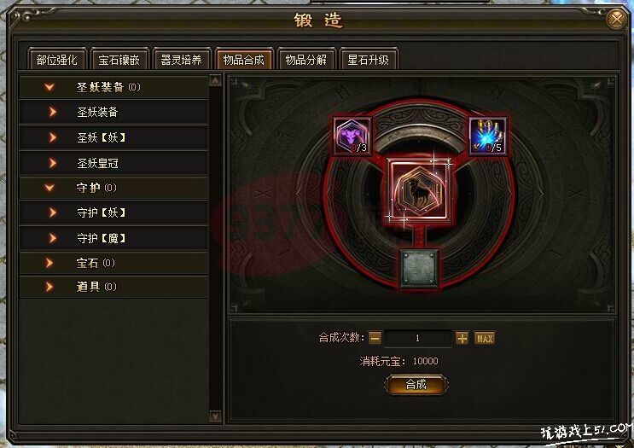Increase synthesis count with plus button
Screen dimensions: 634x448
(462, 338)
